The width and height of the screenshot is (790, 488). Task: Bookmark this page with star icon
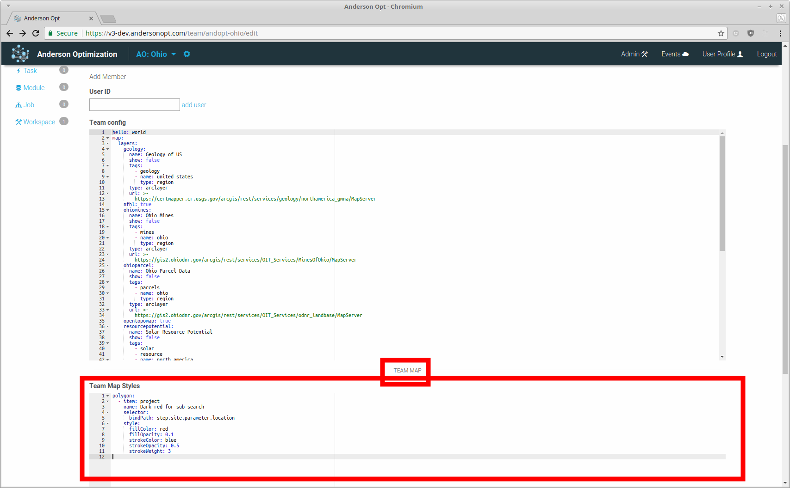coord(721,33)
